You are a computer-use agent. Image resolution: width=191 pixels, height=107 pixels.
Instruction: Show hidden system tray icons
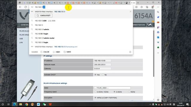point(150,104)
